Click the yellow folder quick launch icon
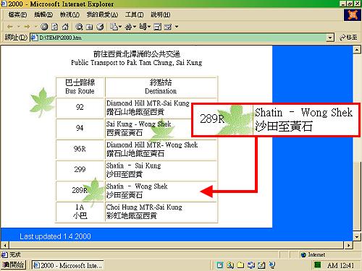Screen dimensions: 362x271 tap(240, 265)
